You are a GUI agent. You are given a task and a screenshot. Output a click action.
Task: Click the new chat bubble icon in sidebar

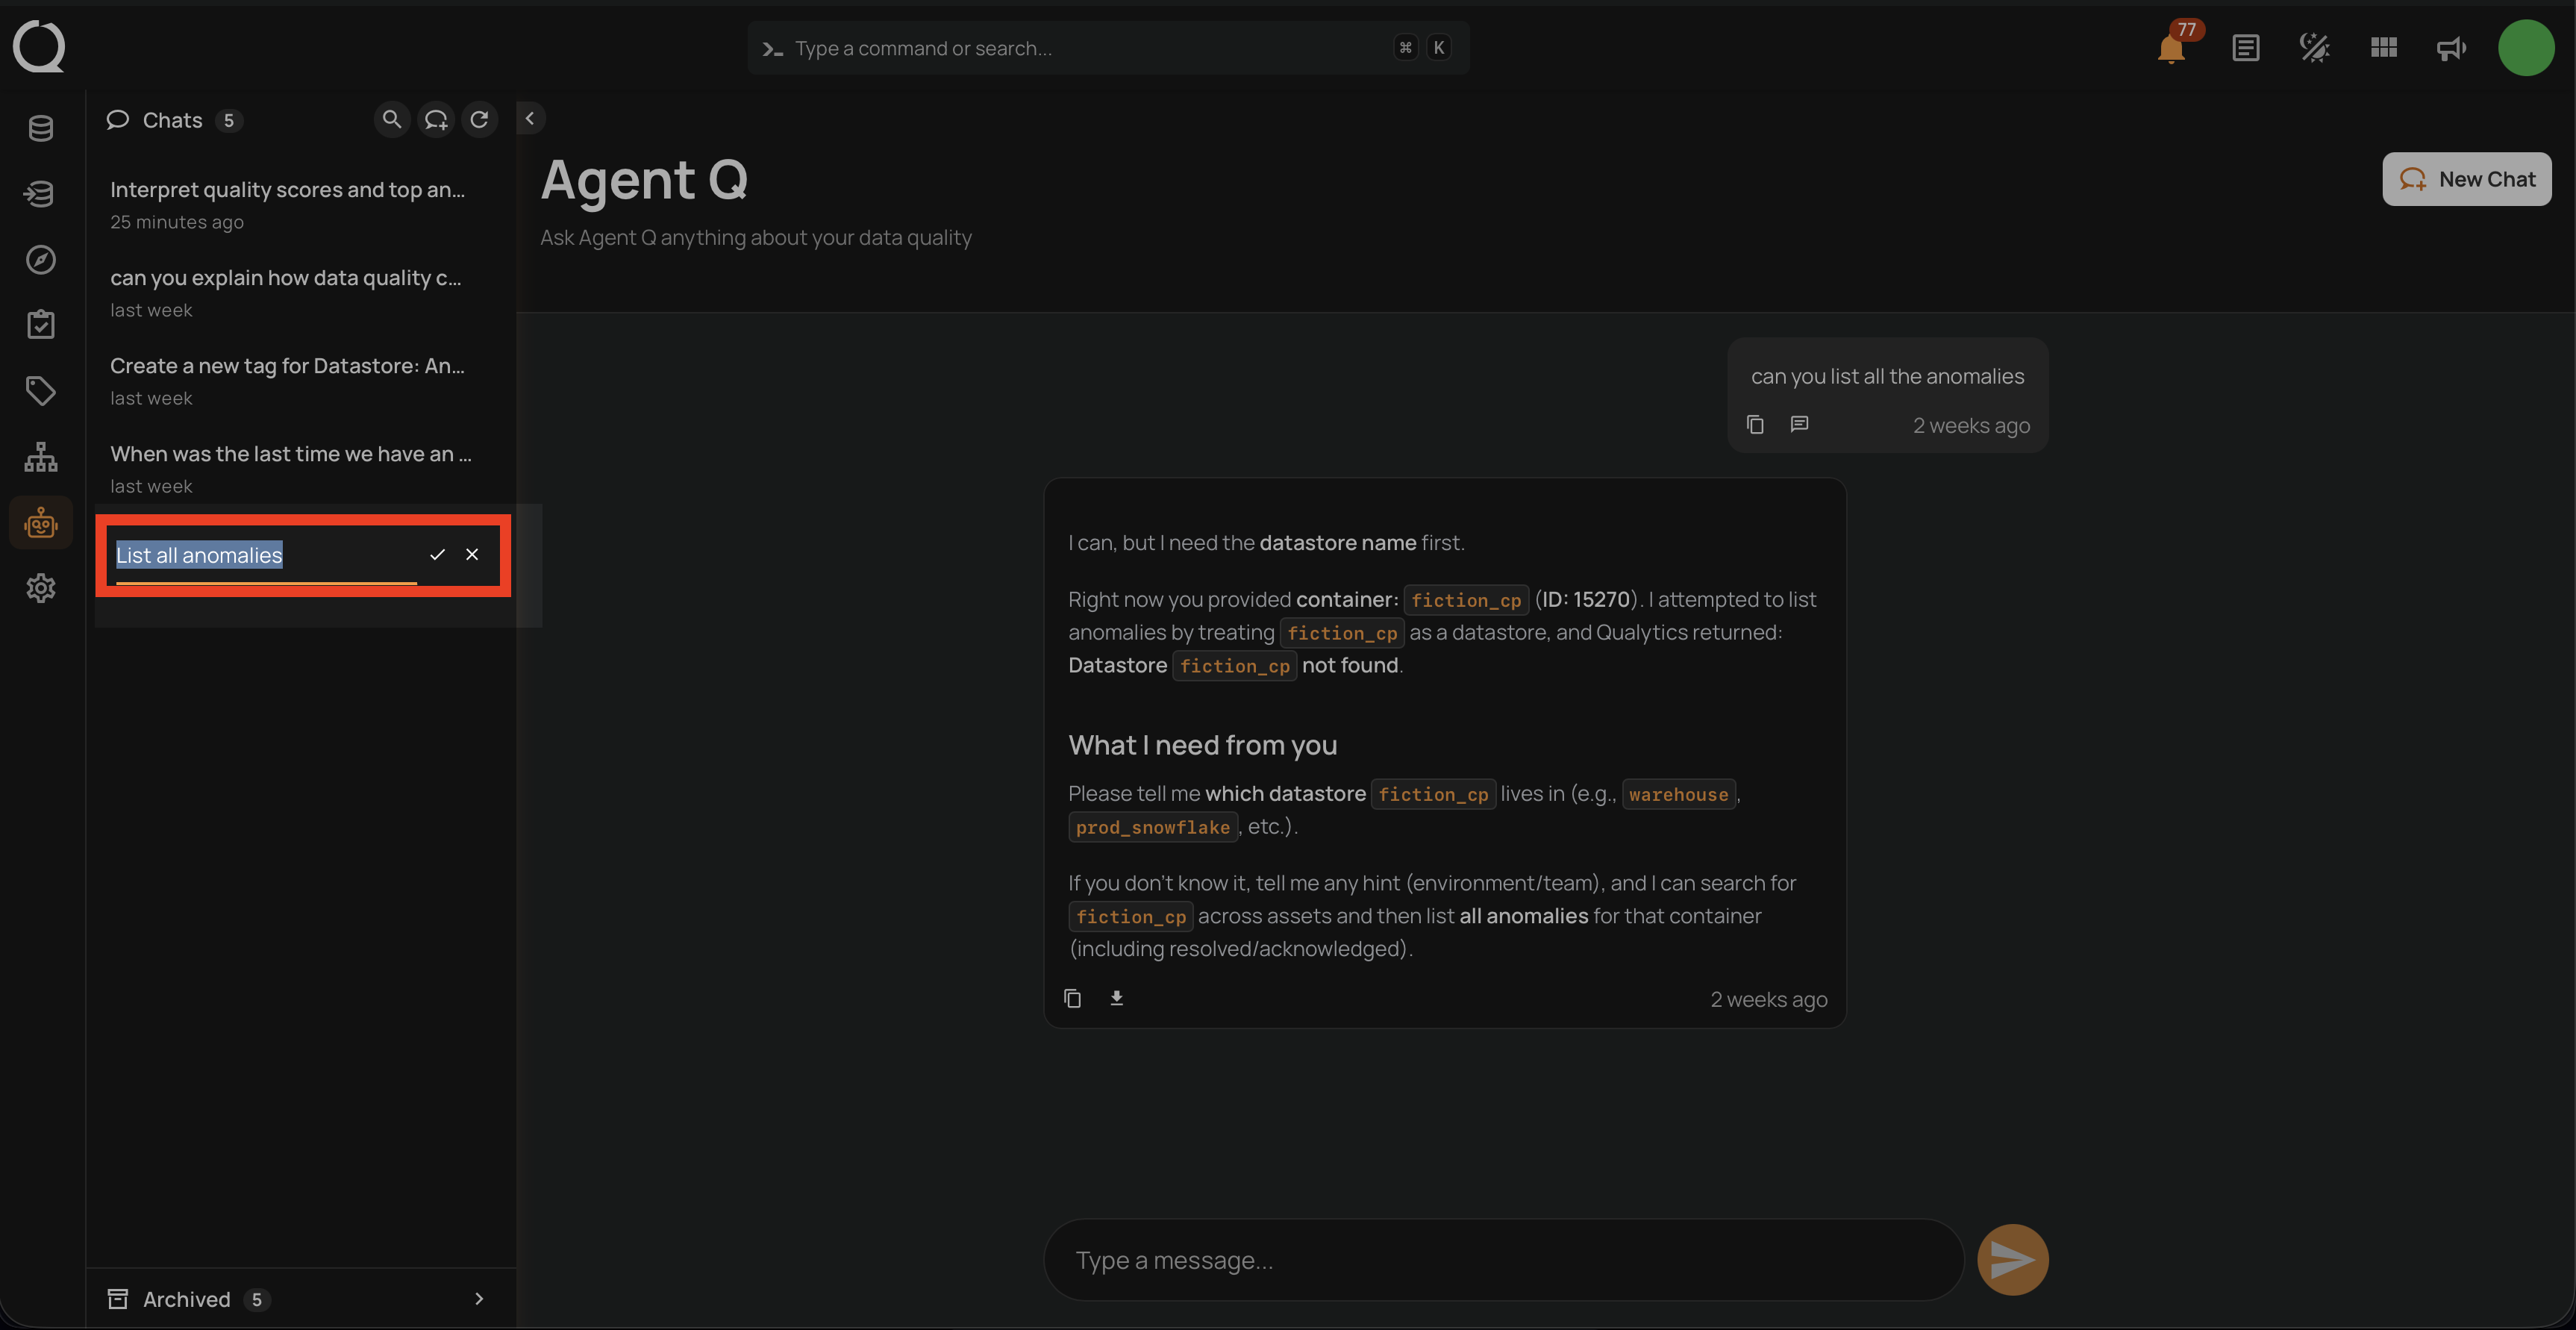[x=436, y=120]
